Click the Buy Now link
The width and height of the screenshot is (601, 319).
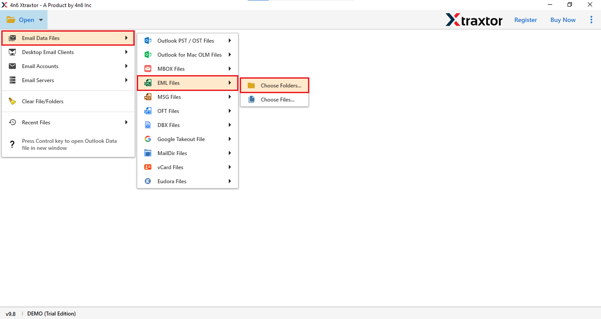(x=563, y=20)
